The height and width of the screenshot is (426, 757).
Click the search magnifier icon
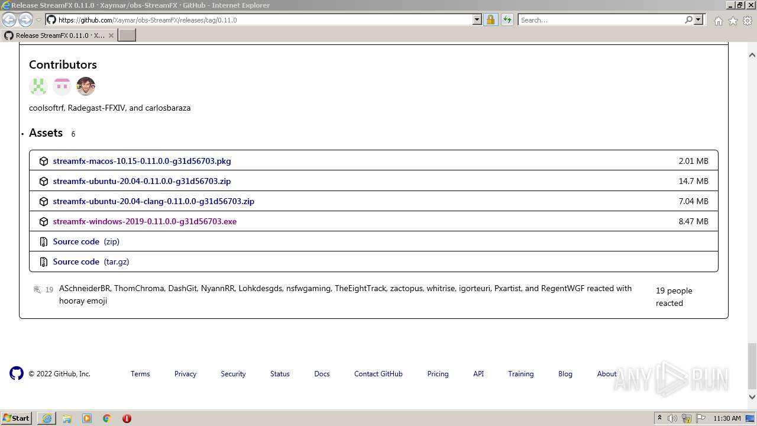point(688,20)
